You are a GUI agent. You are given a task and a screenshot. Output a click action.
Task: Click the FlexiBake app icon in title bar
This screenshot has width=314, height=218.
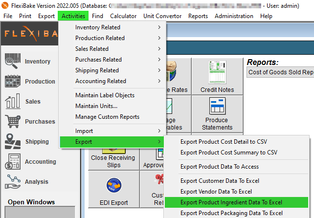click(x=5, y=5)
